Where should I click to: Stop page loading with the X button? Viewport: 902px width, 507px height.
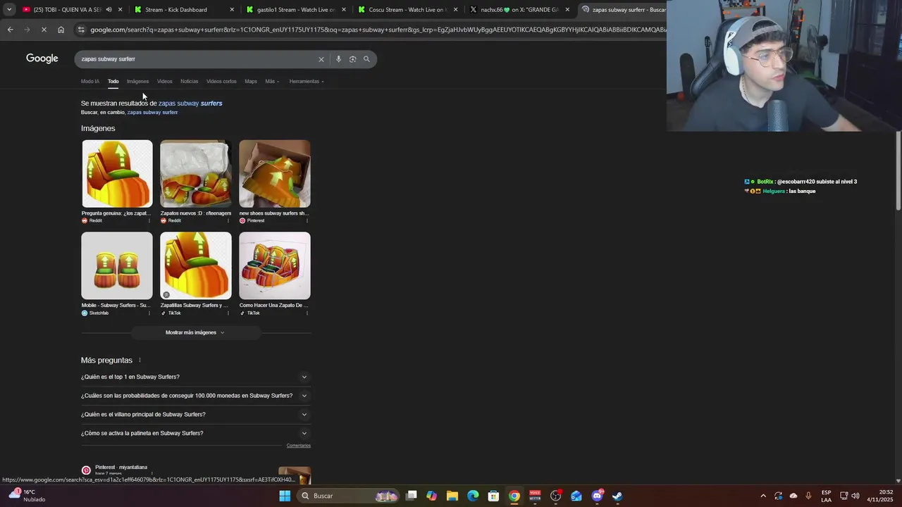coord(44,30)
